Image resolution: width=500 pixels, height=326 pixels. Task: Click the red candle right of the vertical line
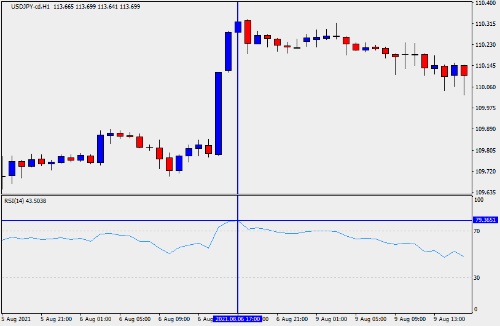click(248, 31)
